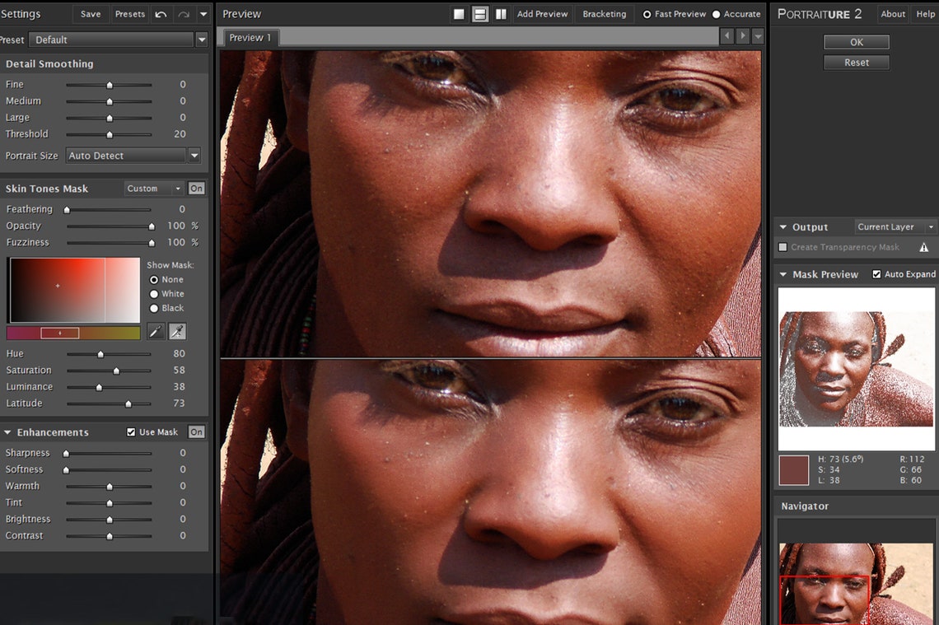939x625 pixels.
Task: Click the Threshold value 20
Action: click(x=180, y=134)
